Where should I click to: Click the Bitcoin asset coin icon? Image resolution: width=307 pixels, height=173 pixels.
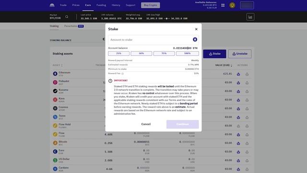click(x=55, y=143)
